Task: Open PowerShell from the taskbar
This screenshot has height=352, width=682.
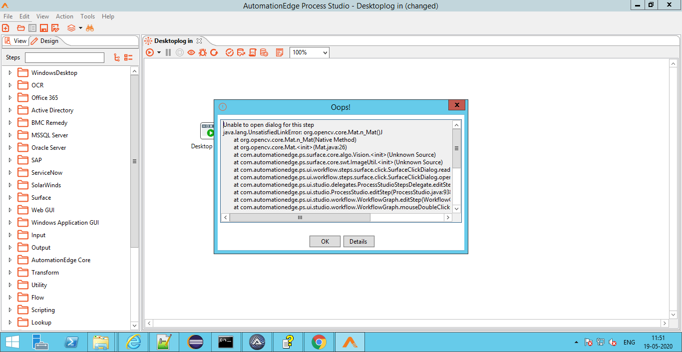Action: tap(71, 342)
